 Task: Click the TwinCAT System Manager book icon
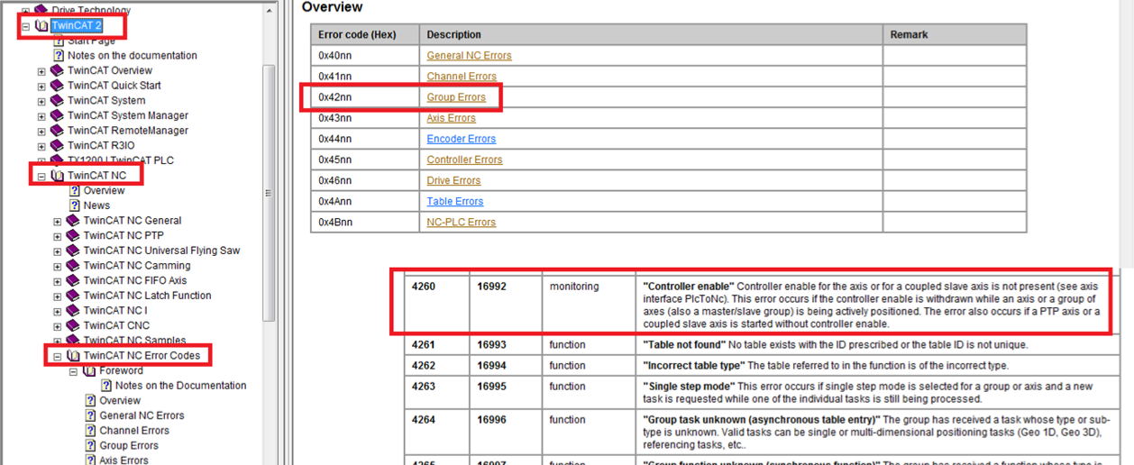coord(57,115)
